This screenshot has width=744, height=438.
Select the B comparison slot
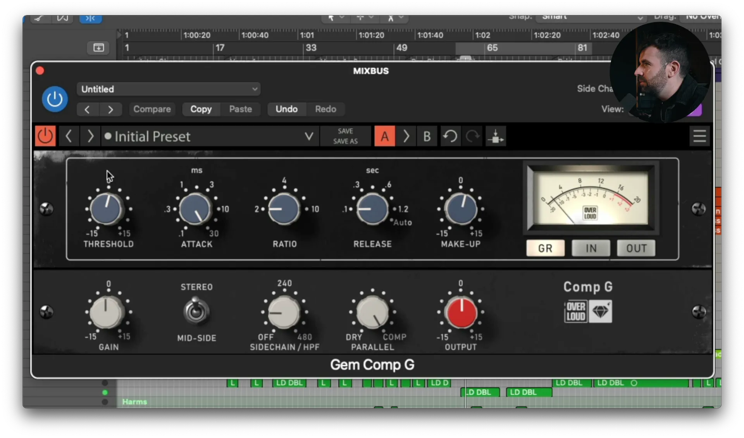click(x=427, y=136)
